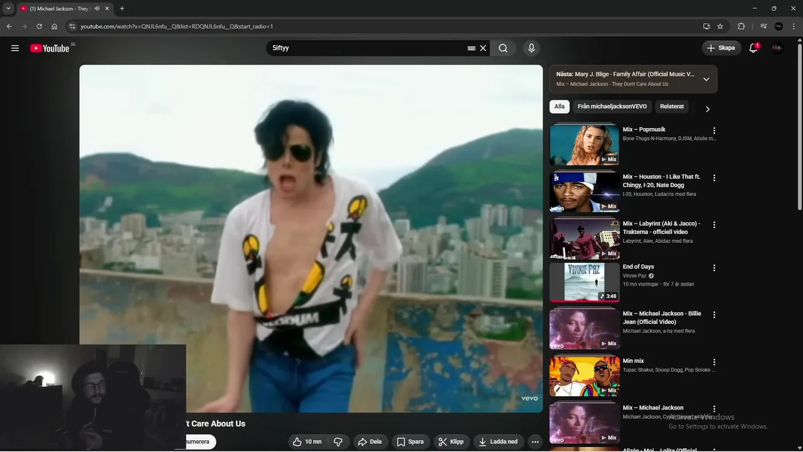Image resolution: width=803 pixels, height=452 pixels.
Task: Select the Relaterat filter chip
Action: 672,107
